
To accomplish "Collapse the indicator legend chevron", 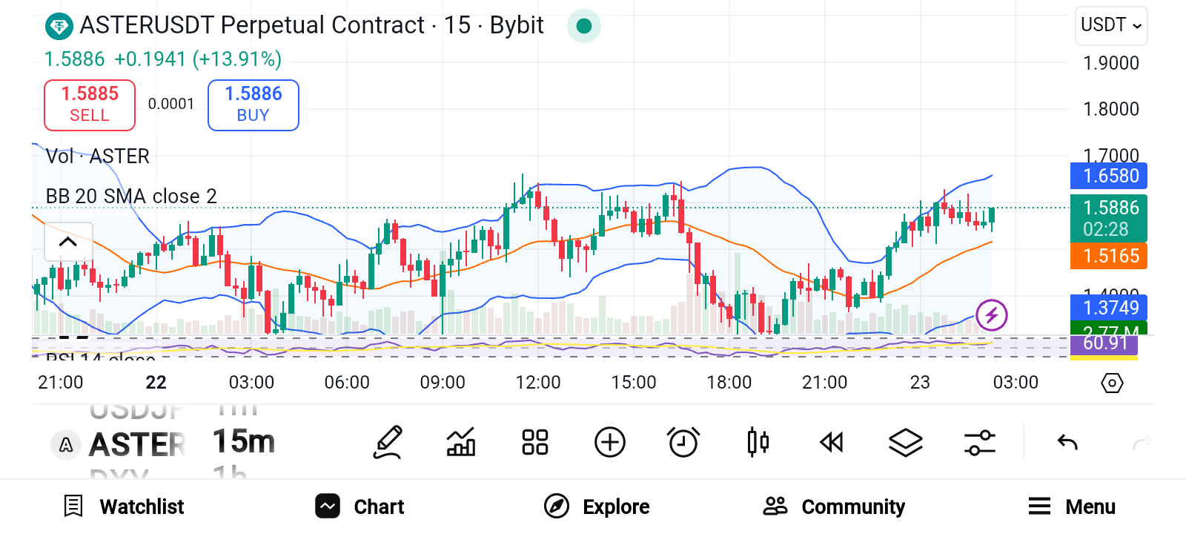I will (x=68, y=242).
